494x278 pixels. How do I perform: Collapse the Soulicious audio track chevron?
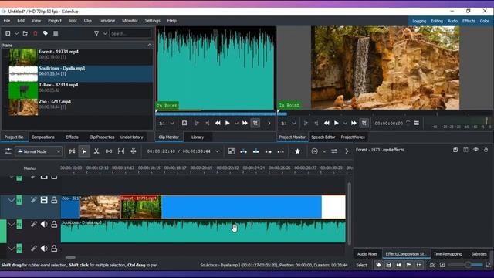[x=12, y=224]
